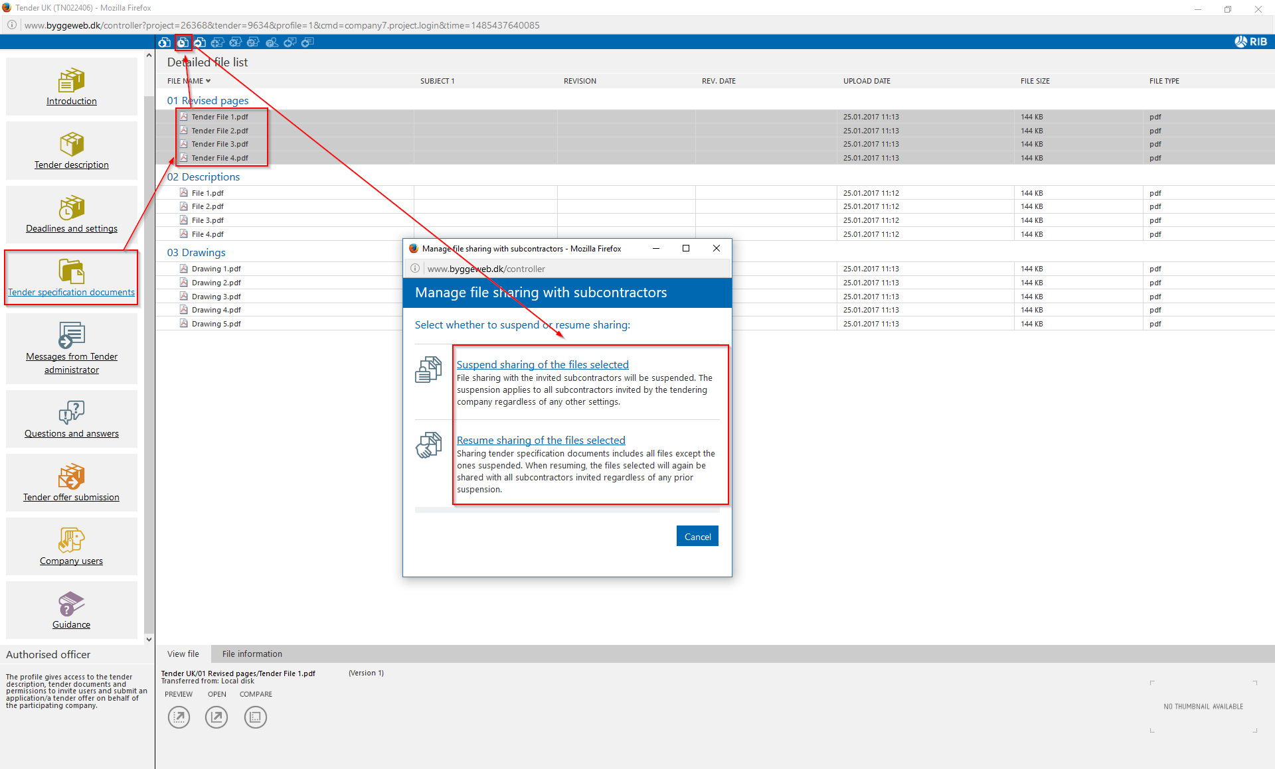
Task: Click the Compare file icon
Action: coord(256,717)
